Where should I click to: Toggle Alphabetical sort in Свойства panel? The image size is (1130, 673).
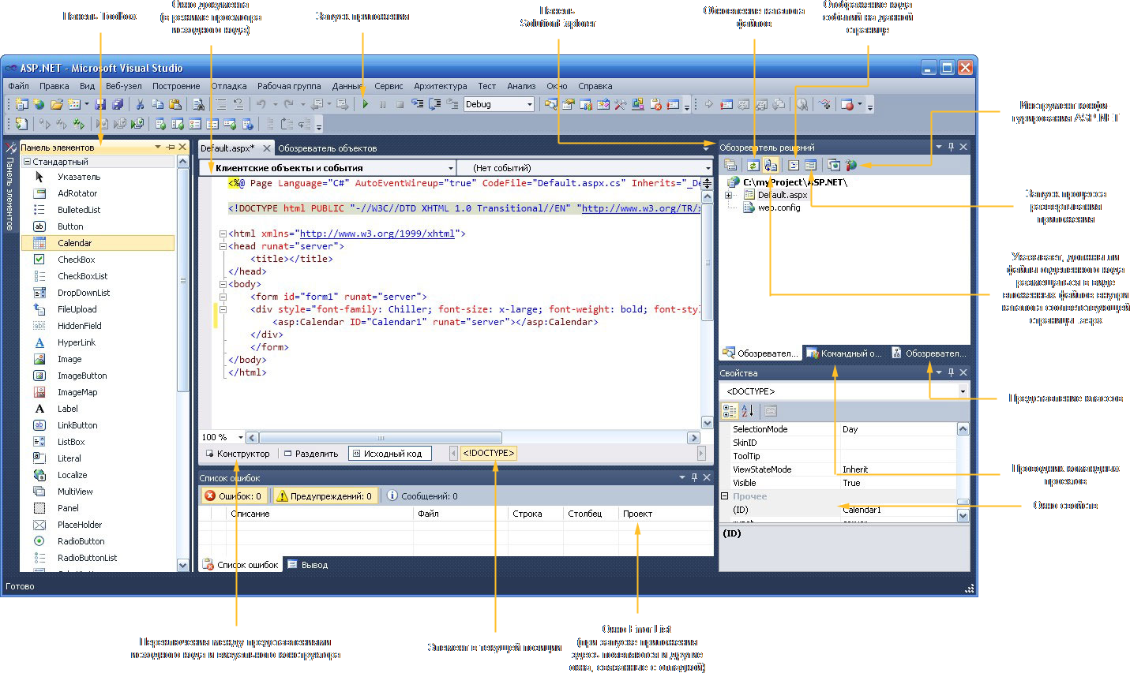coord(748,411)
